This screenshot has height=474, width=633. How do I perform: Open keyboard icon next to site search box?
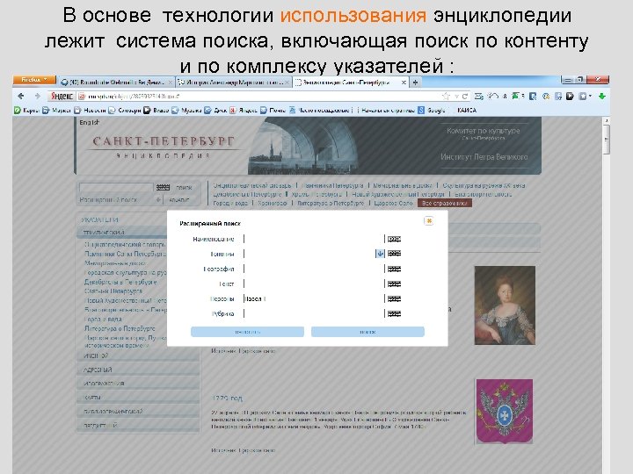(x=163, y=187)
